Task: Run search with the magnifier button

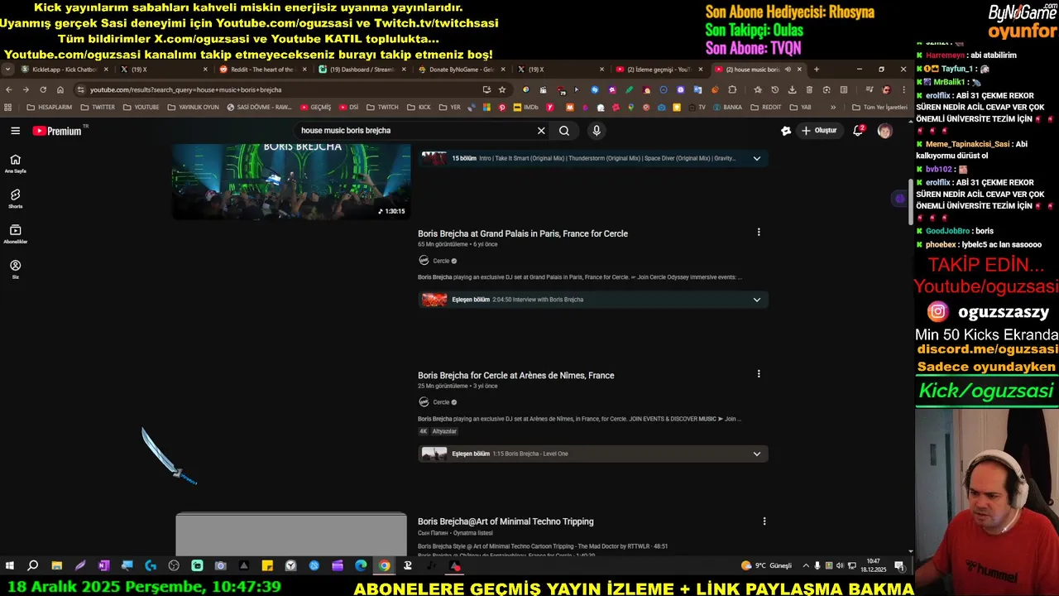Action: point(564,131)
